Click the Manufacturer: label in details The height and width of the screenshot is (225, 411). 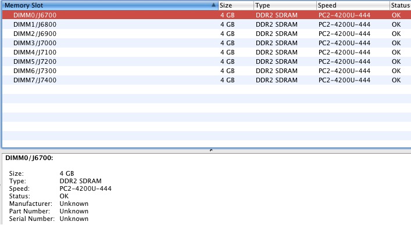coord(31,204)
